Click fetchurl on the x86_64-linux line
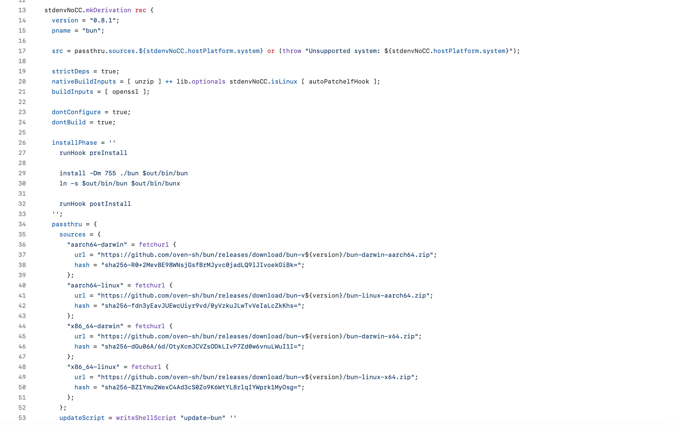This screenshot has height=425, width=679. coord(146,367)
